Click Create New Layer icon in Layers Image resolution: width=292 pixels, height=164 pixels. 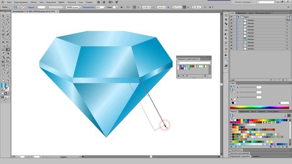[283, 80]
